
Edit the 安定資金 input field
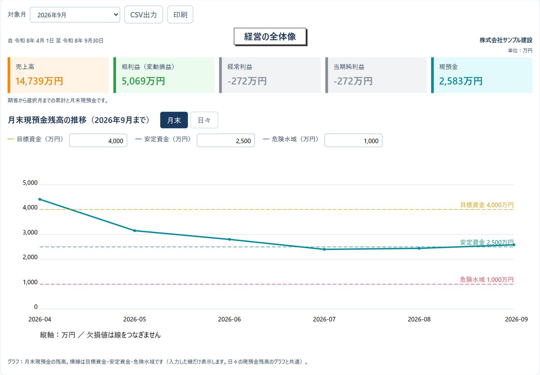[226, 140]
